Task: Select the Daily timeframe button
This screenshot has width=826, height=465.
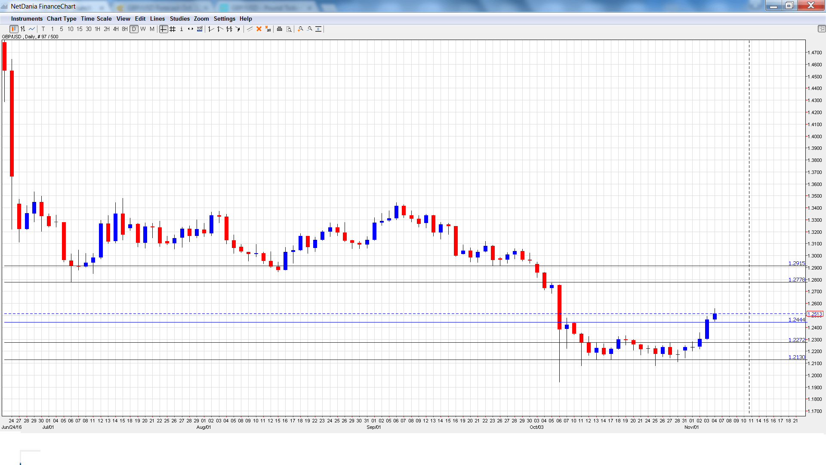Action: click(134, 29)
